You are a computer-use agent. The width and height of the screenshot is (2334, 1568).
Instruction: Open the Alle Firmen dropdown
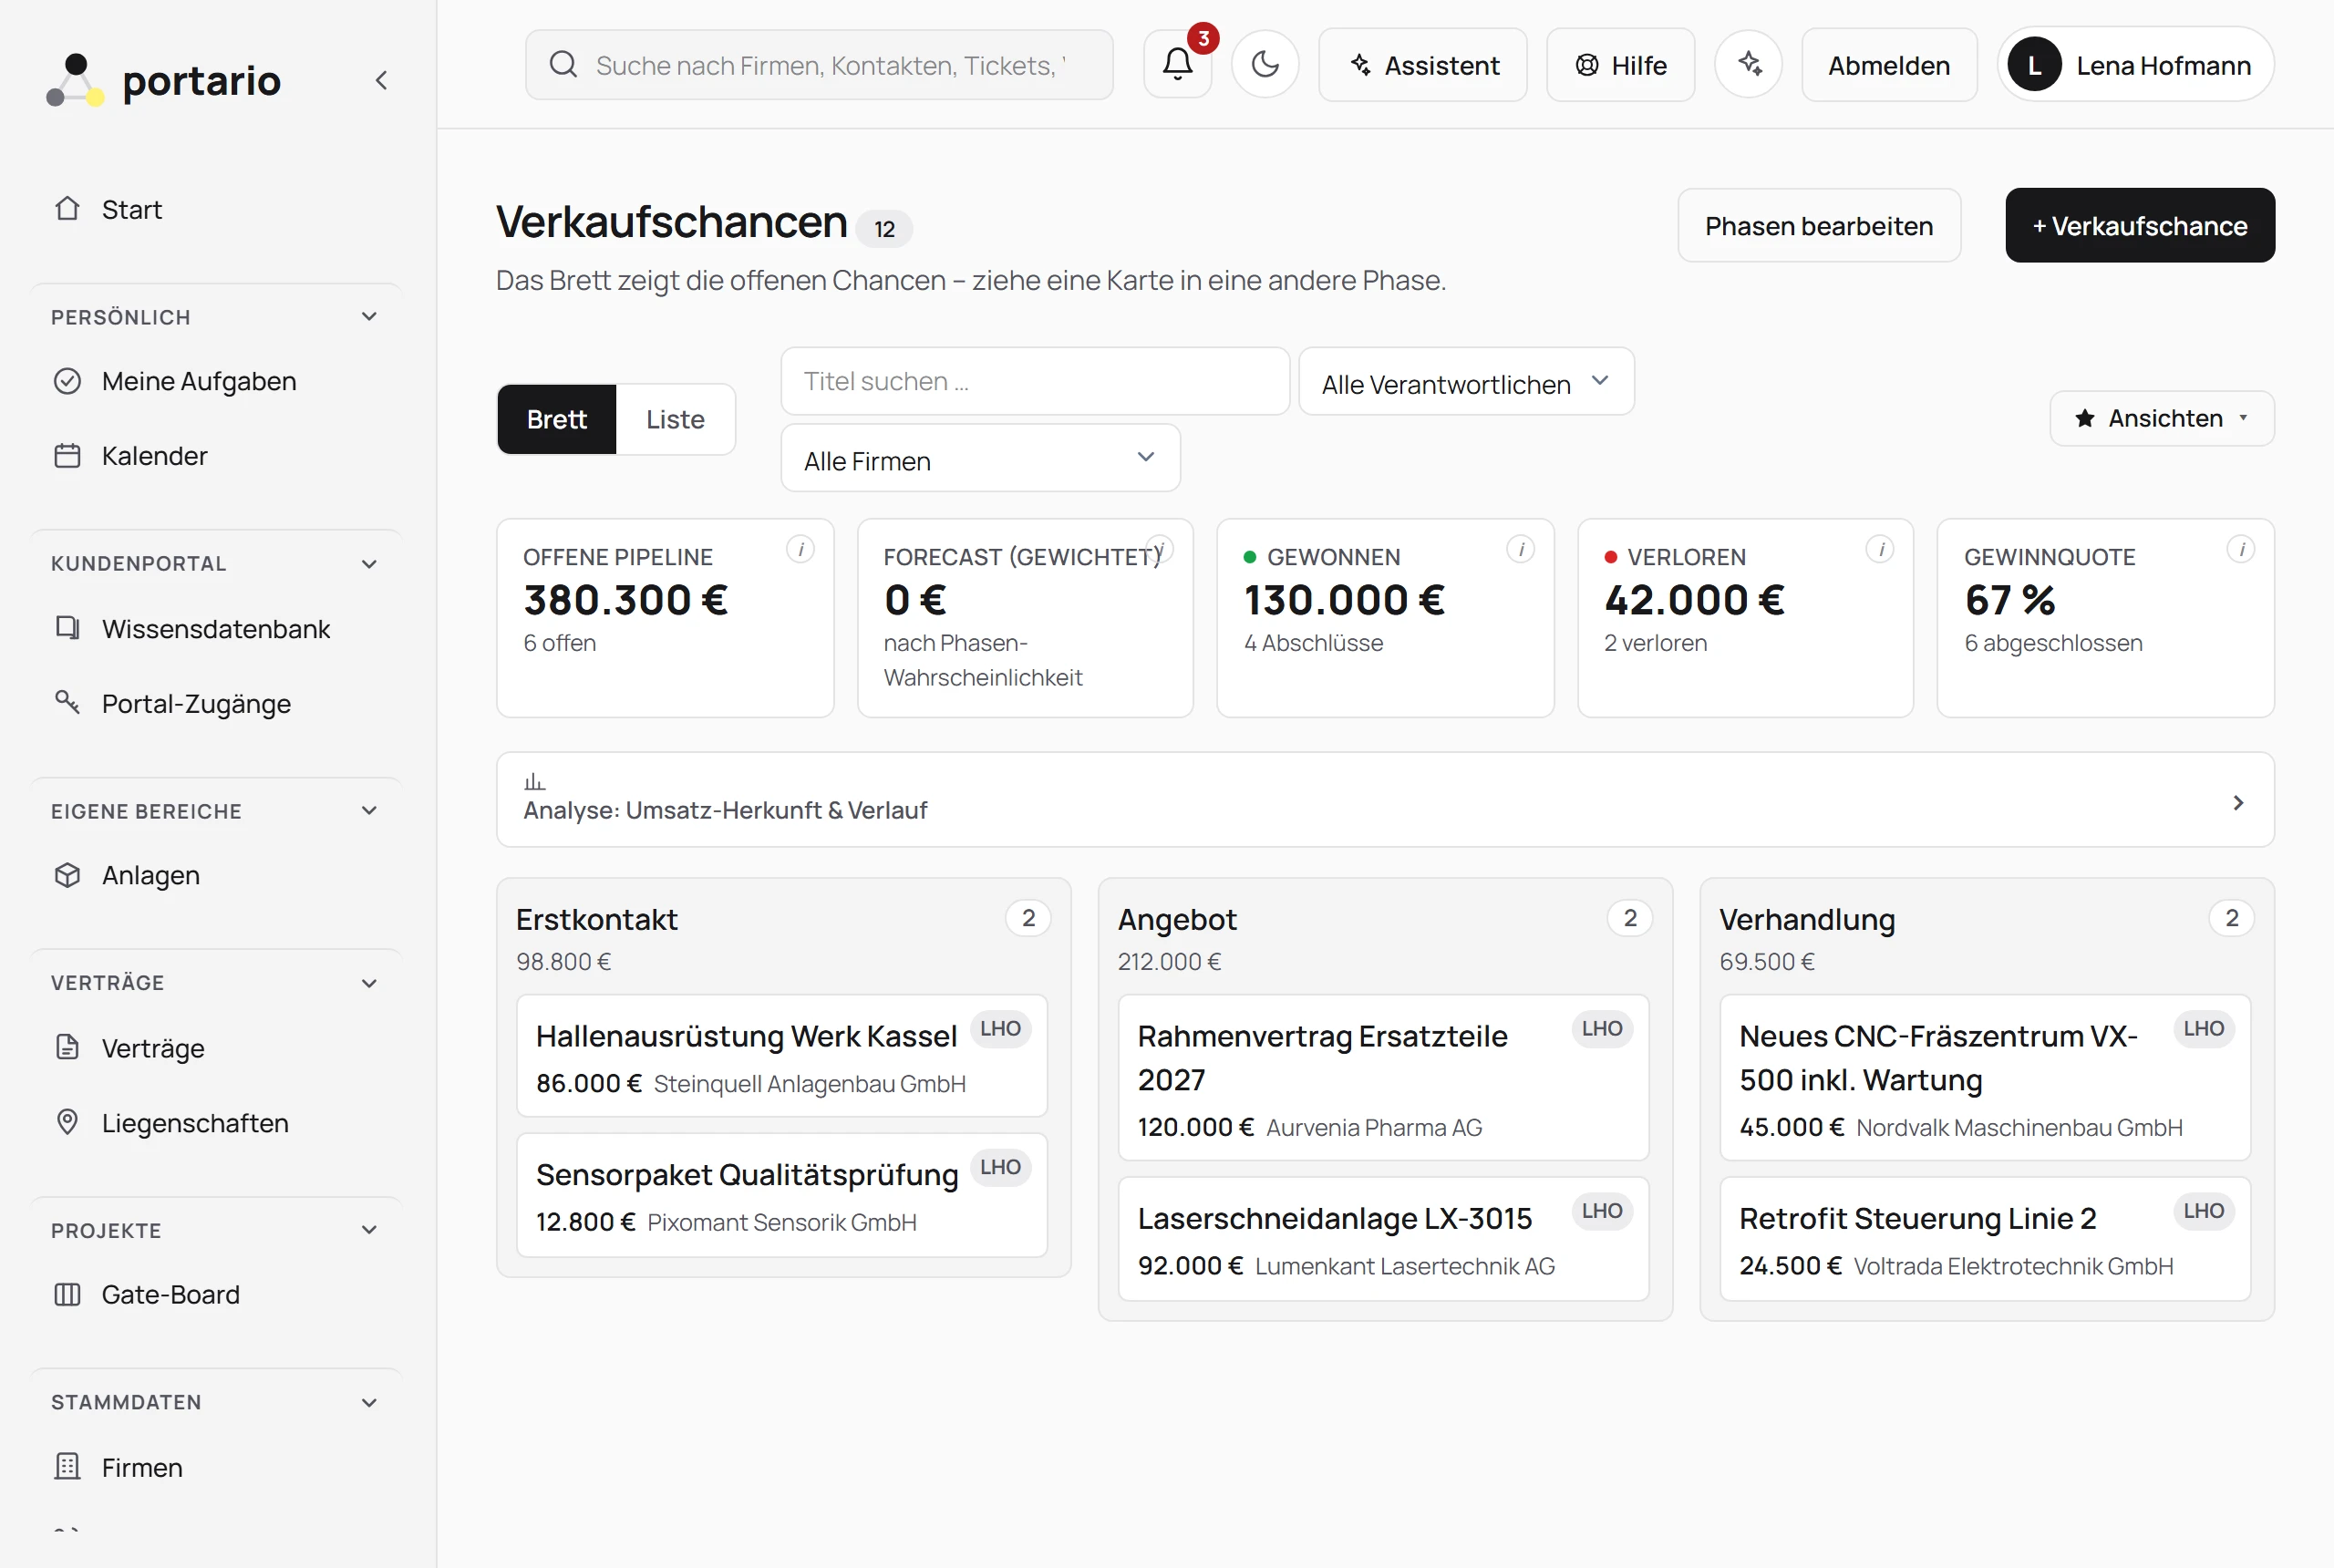(x=980, y=459)
